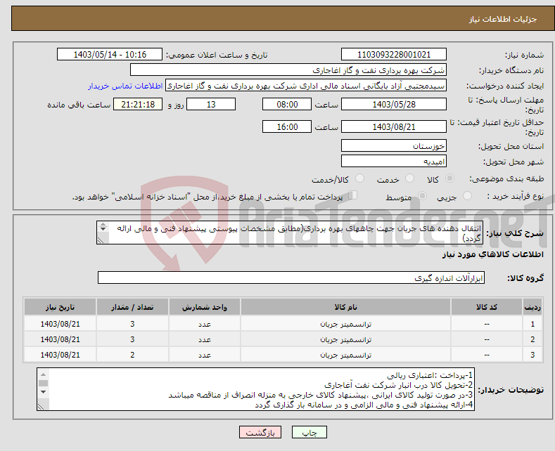Select the متوسط purchase type radio

pyautogui.click(x=422, y=196)
